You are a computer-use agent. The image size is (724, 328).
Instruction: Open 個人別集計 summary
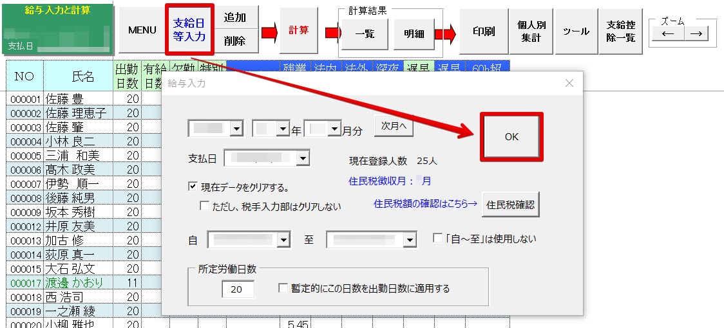click(531, 31)
